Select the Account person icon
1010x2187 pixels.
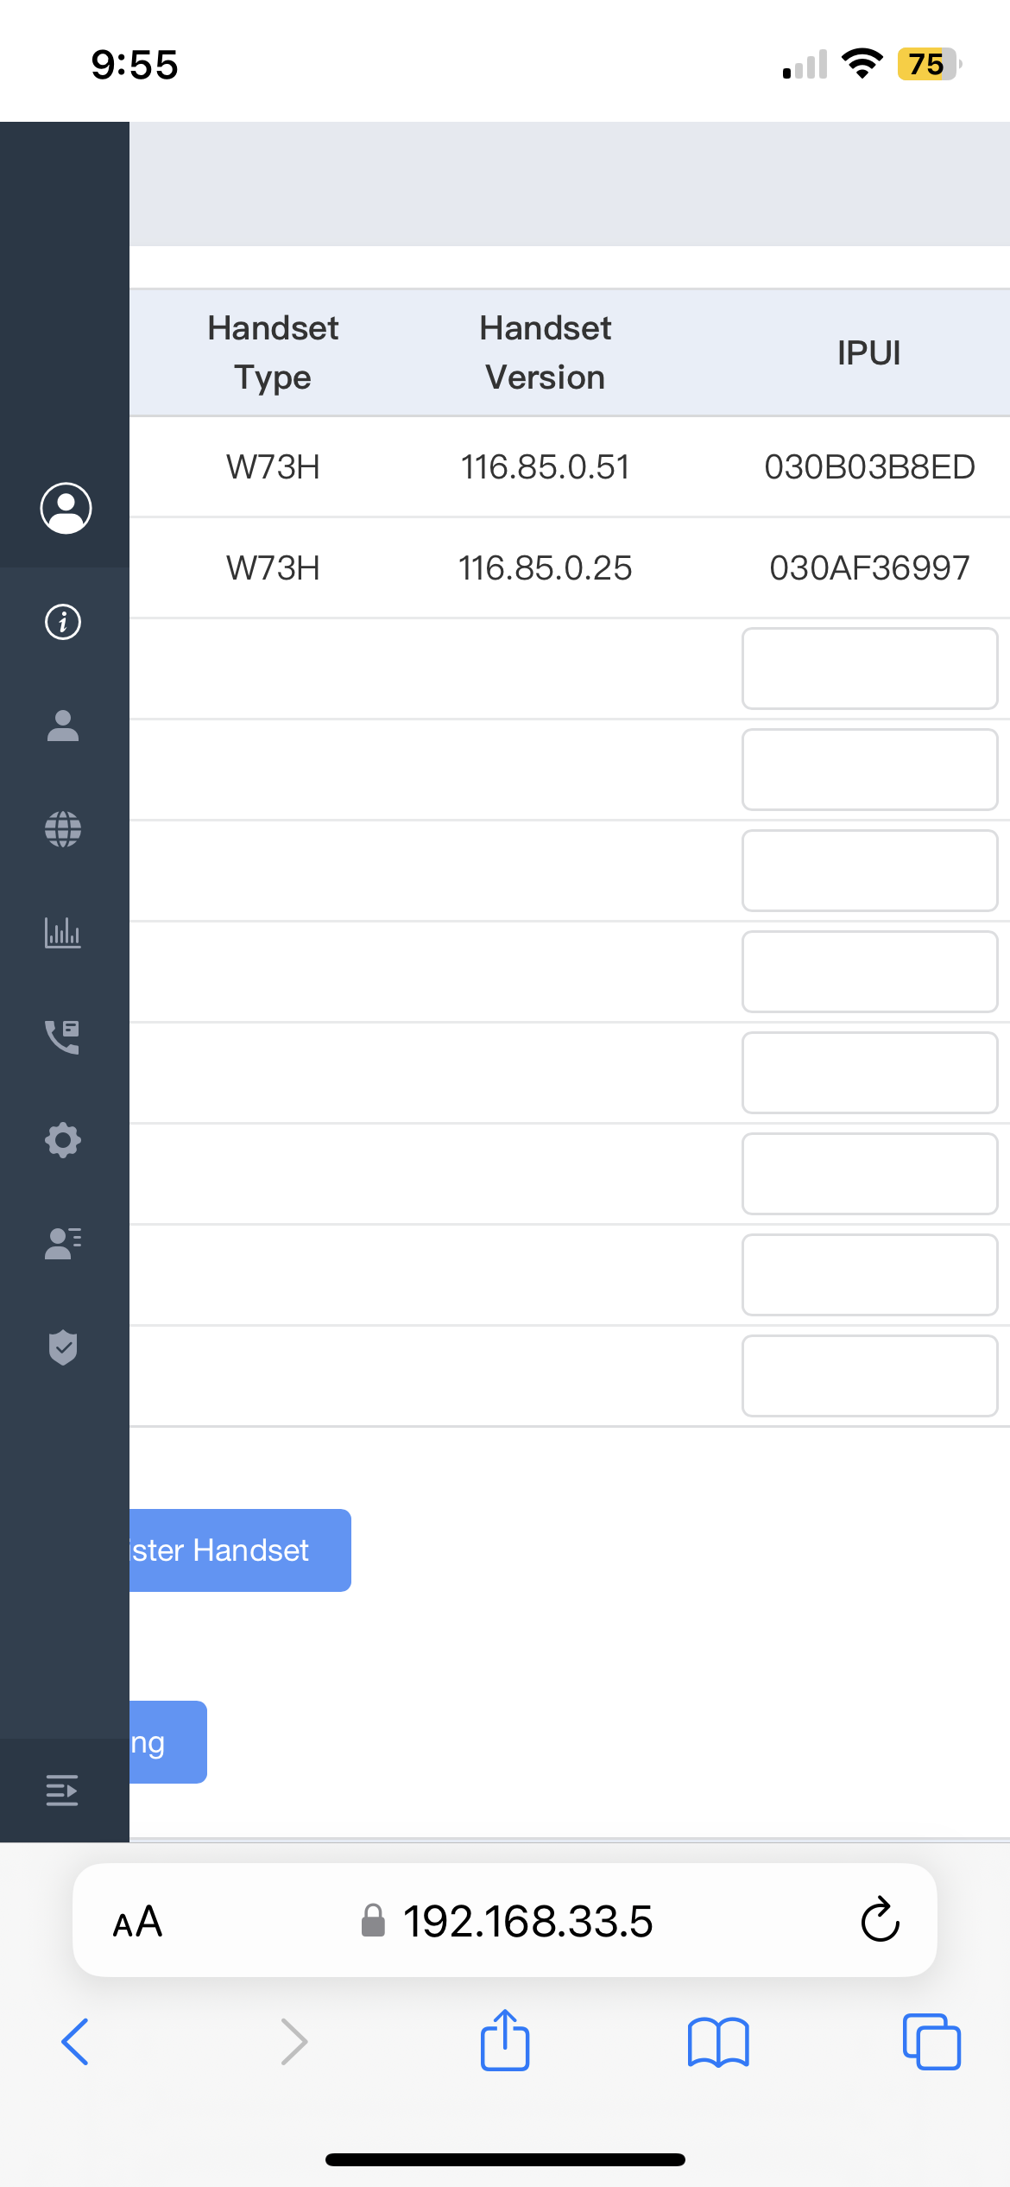point(63,726)
